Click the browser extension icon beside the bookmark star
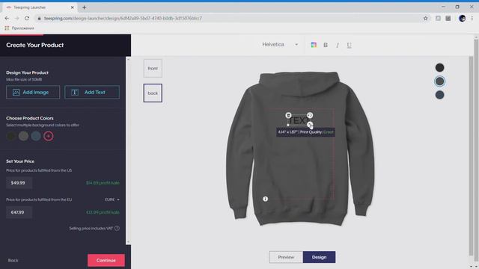The height and width of the screenshot is (269, 479). [x=438, y=18]
